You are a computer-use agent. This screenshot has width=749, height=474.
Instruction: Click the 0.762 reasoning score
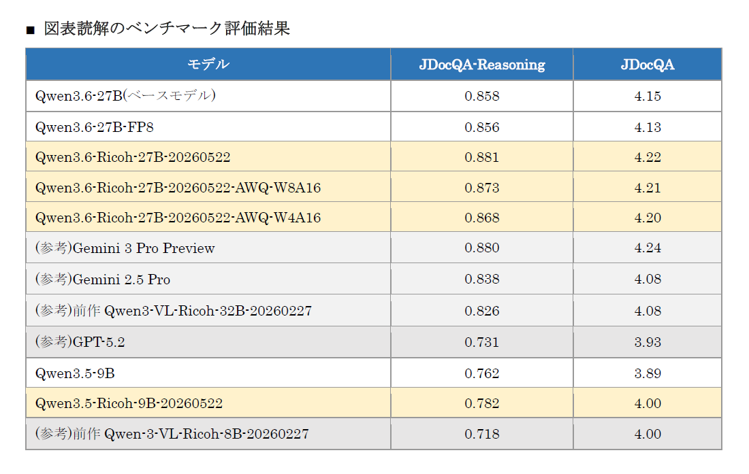(x=482, y=373)
